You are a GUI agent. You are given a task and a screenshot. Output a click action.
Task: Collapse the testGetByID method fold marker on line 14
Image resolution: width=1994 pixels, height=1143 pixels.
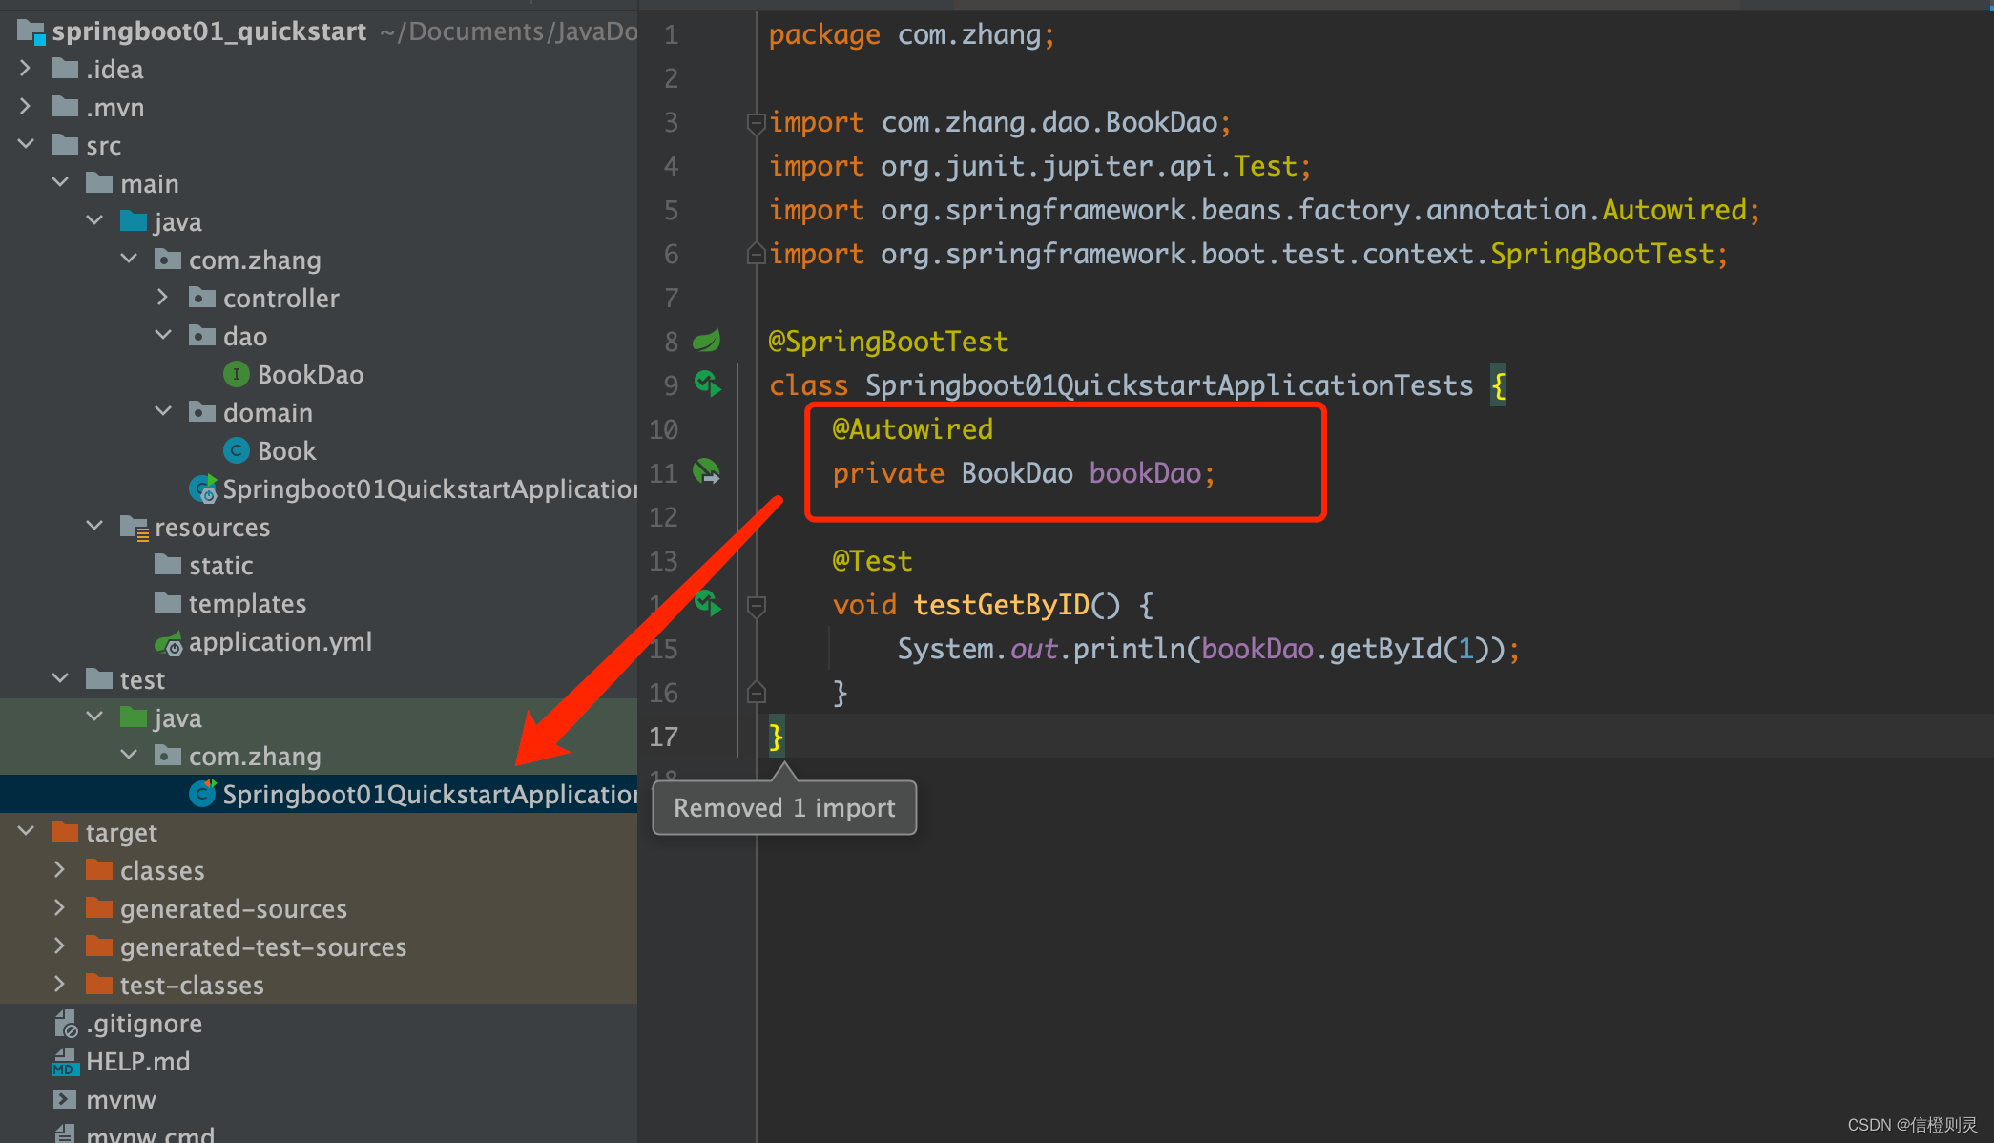pyautogui.click(x=756, y=605)
